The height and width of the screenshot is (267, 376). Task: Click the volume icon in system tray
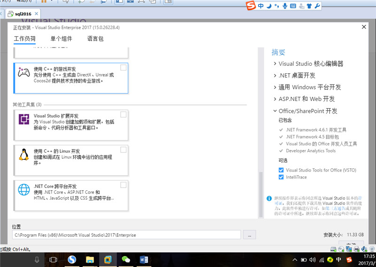click(313, 260)
